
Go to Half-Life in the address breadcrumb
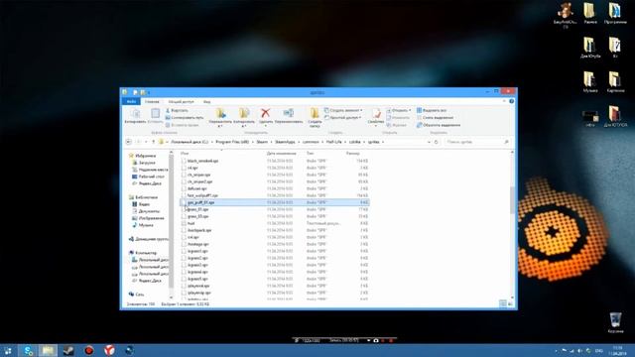point(333,142)
